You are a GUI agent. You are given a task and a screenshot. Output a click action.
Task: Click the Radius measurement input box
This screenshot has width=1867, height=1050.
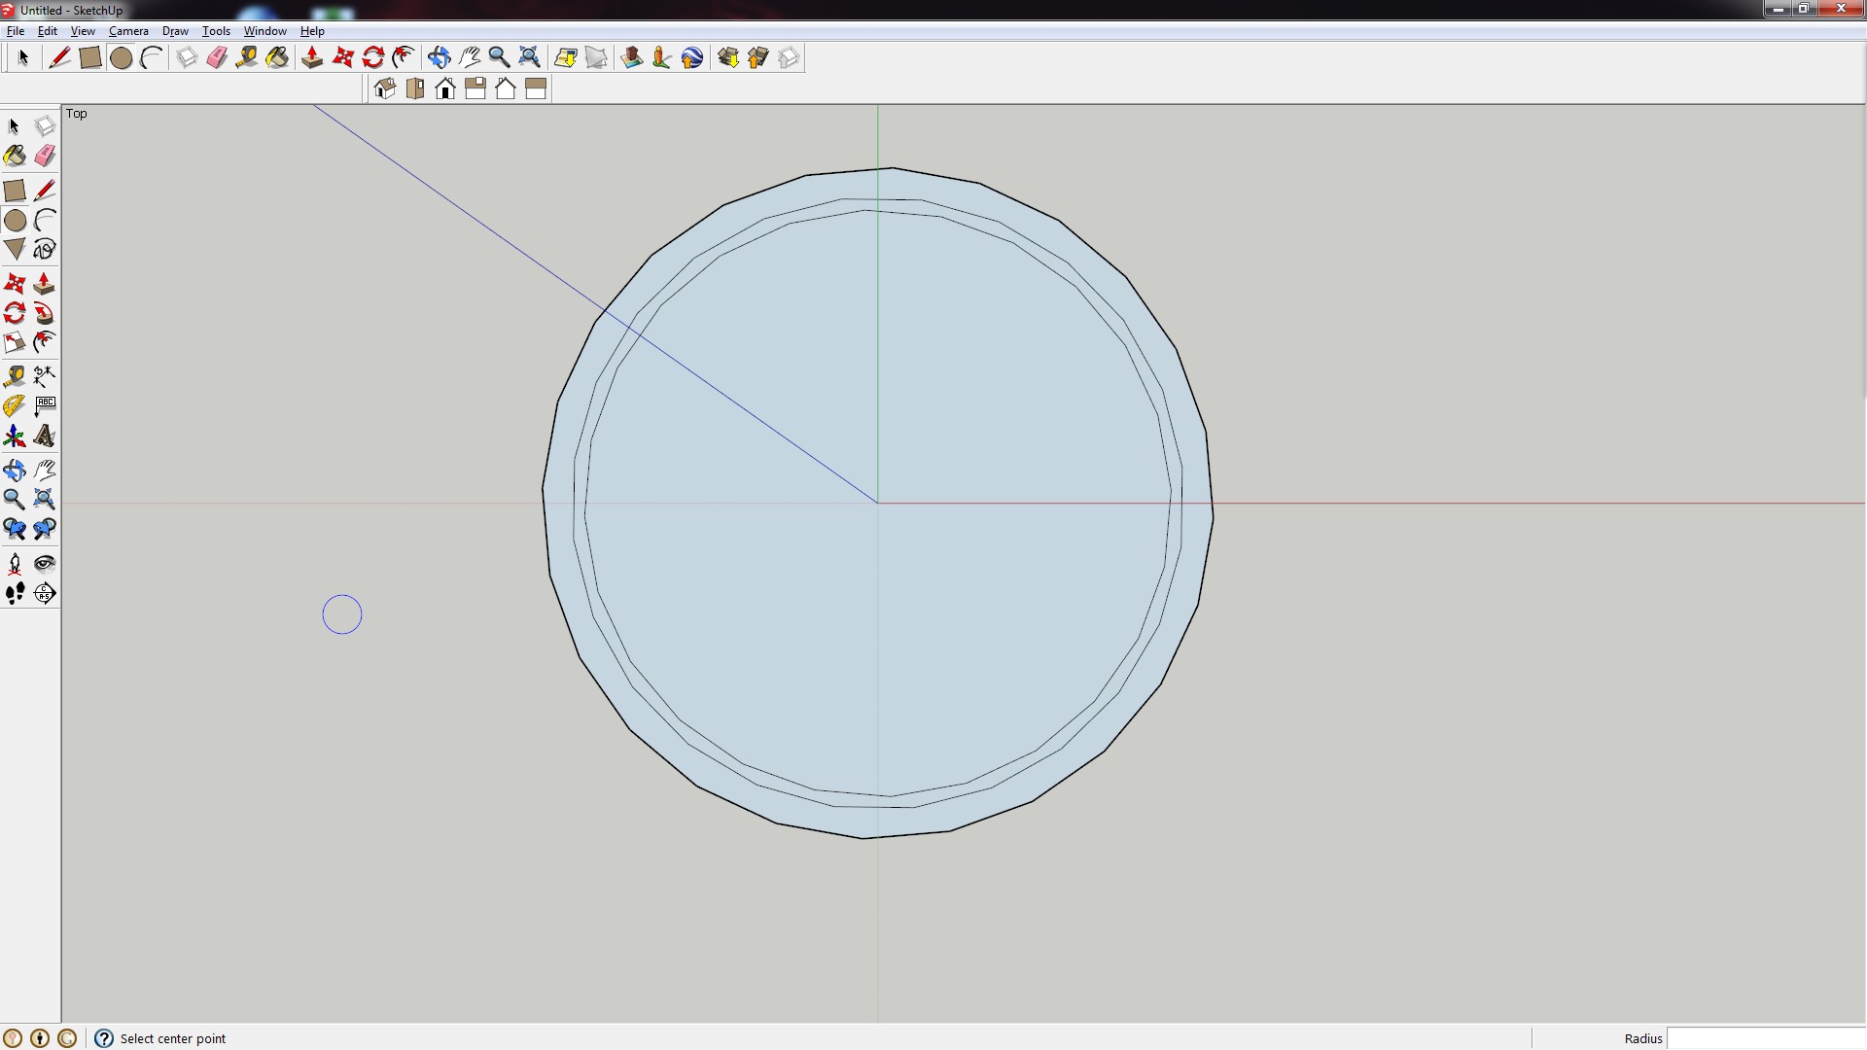(x=1766, y=1038)
